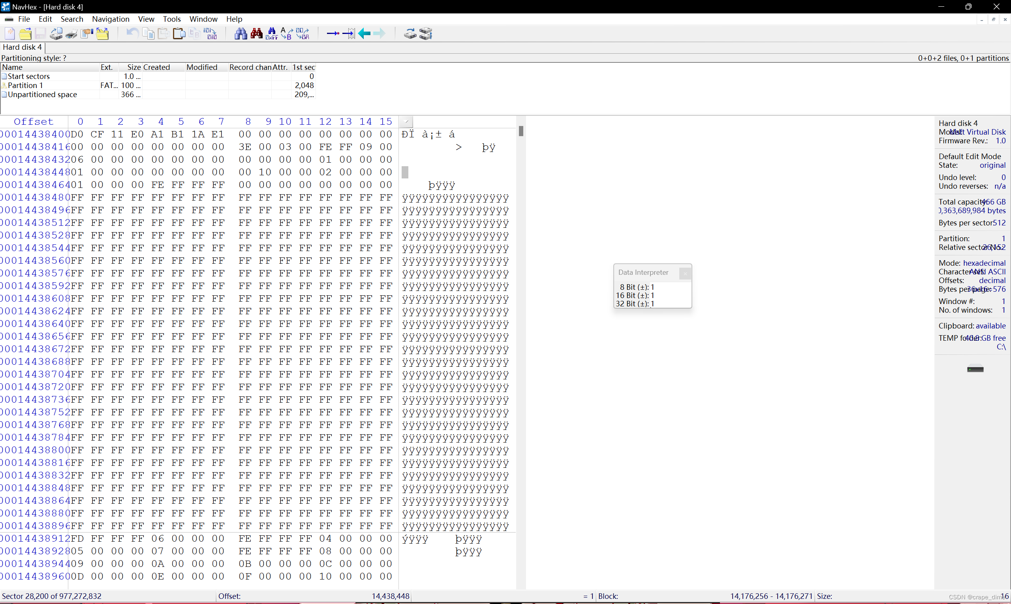Open the Navigation menu
1011x604 pixels.
[110, 19]
